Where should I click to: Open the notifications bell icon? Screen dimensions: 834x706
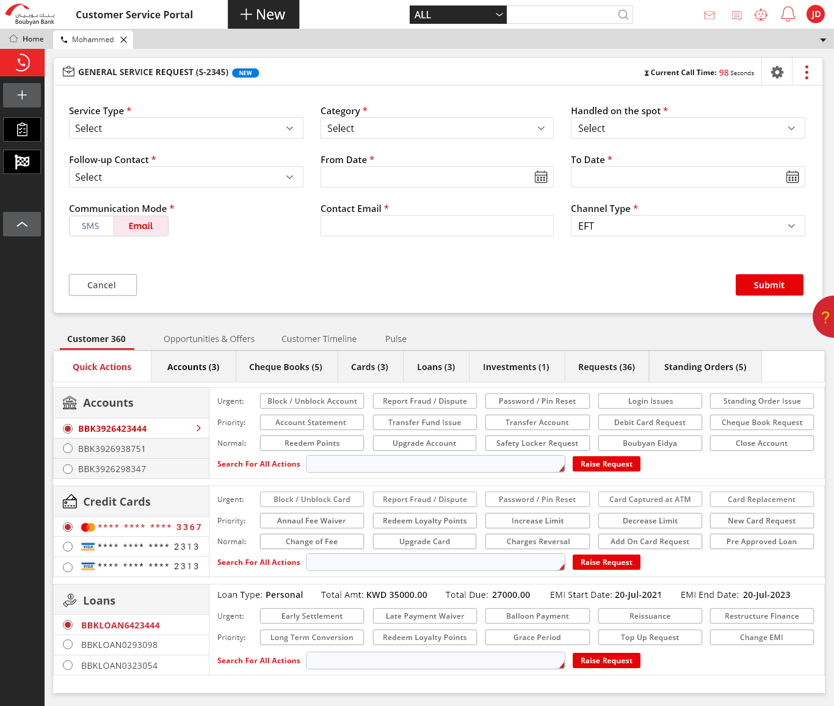(788, 15)
